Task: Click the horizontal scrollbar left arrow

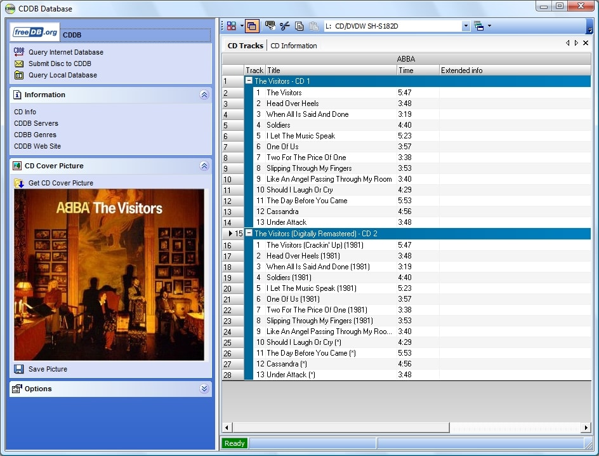Action: (x=227, y=427)
